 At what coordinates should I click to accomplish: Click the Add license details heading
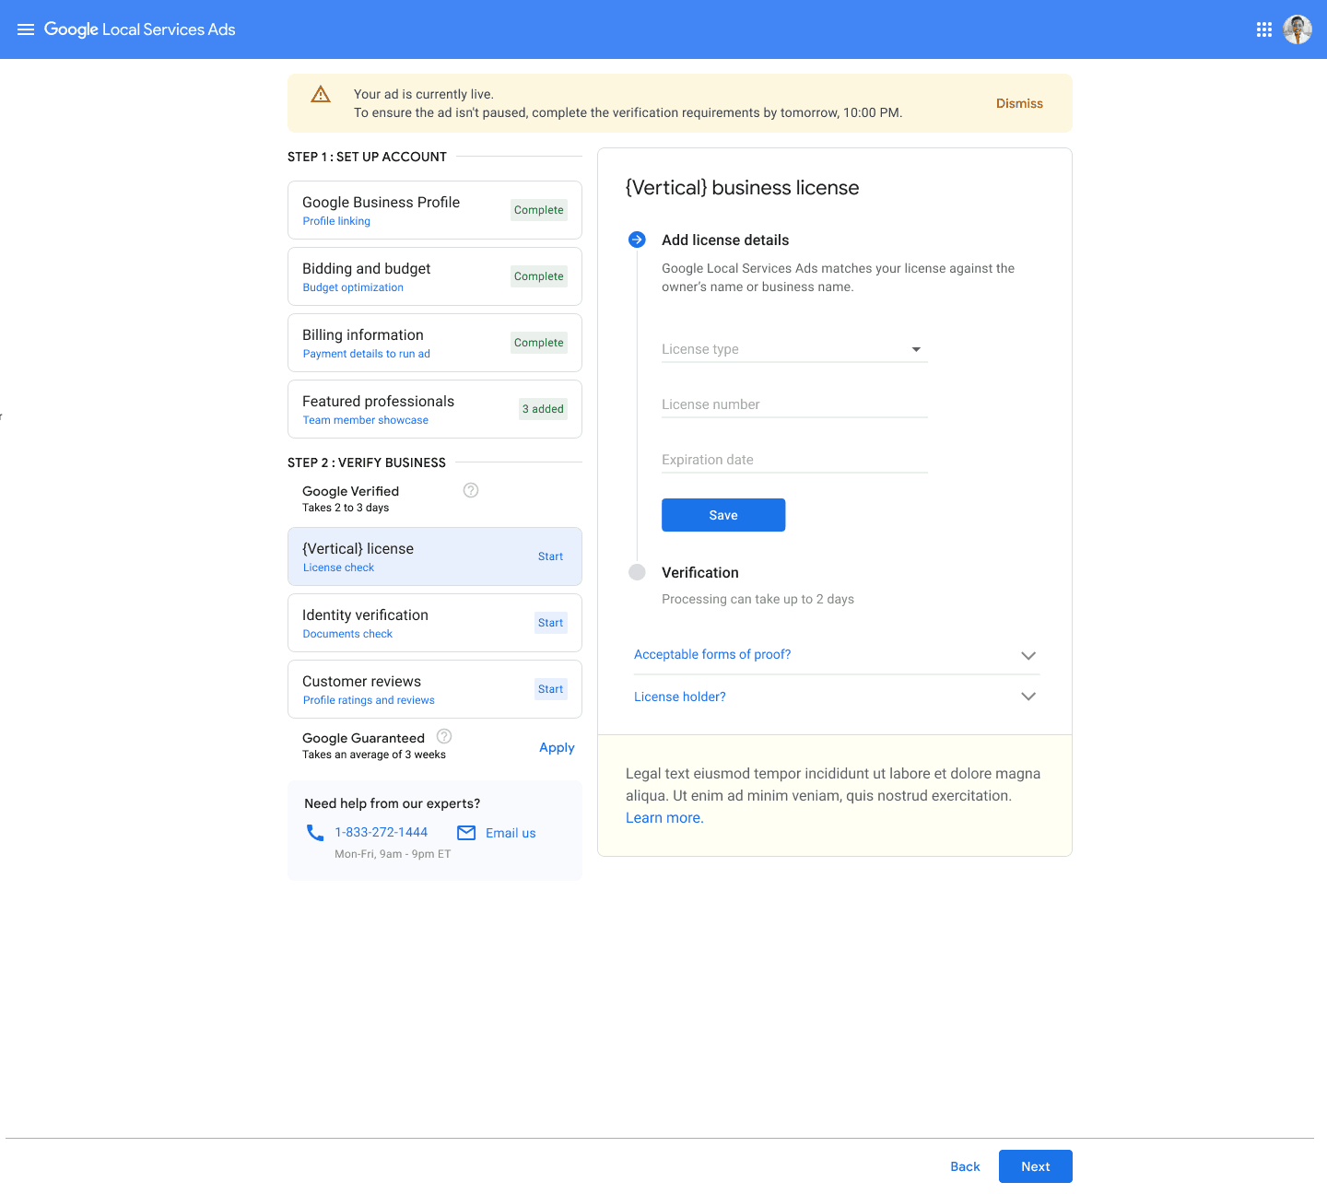coord(725,240)
